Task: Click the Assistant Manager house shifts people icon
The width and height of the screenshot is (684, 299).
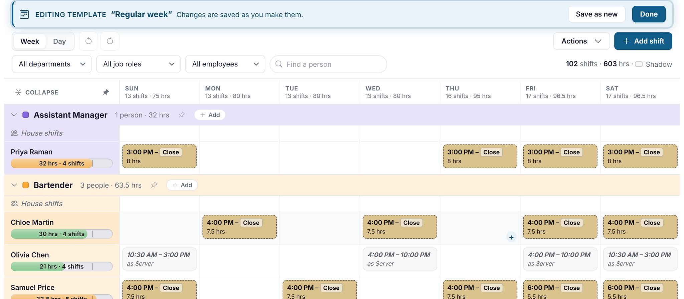Action: point(14,133)
